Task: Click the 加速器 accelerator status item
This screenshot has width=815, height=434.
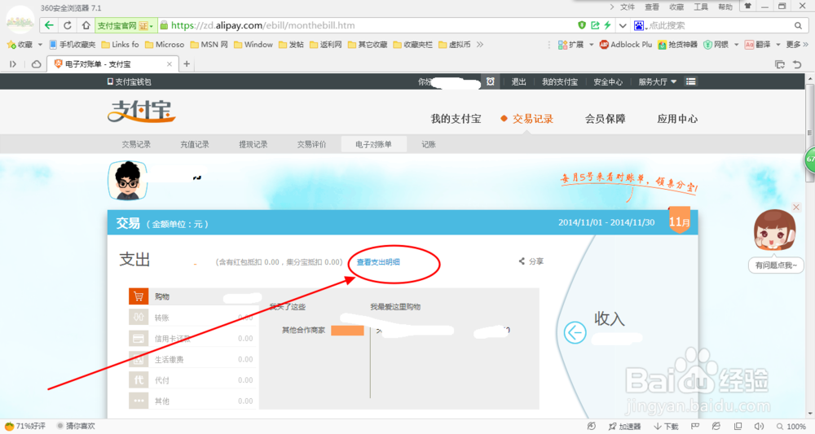Action: (x=624, y=426)
